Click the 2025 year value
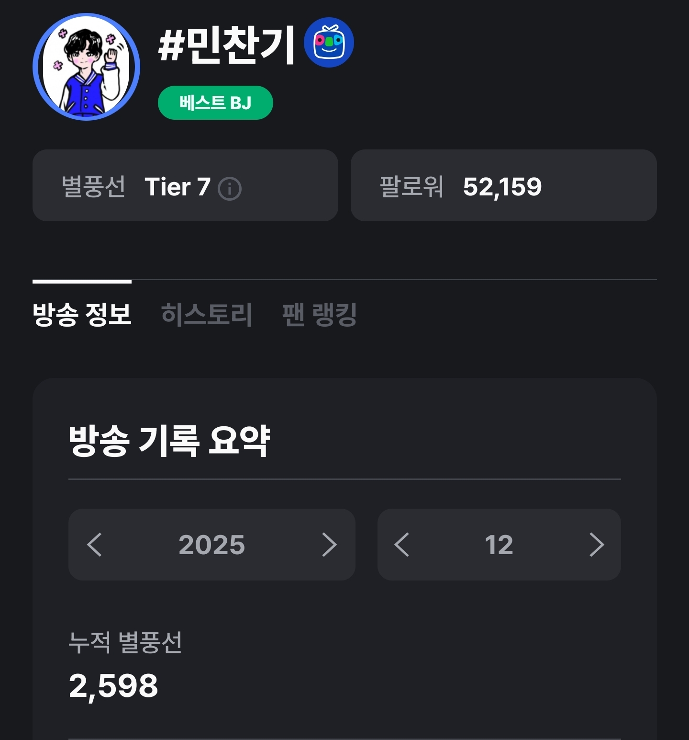The height and width of the screenshot is (740, 689). (x=211, y=545)
